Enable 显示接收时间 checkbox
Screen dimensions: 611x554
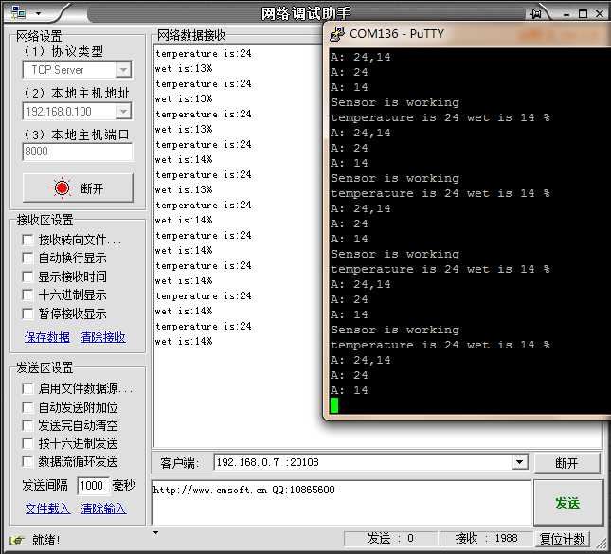(x=27, y=277)
